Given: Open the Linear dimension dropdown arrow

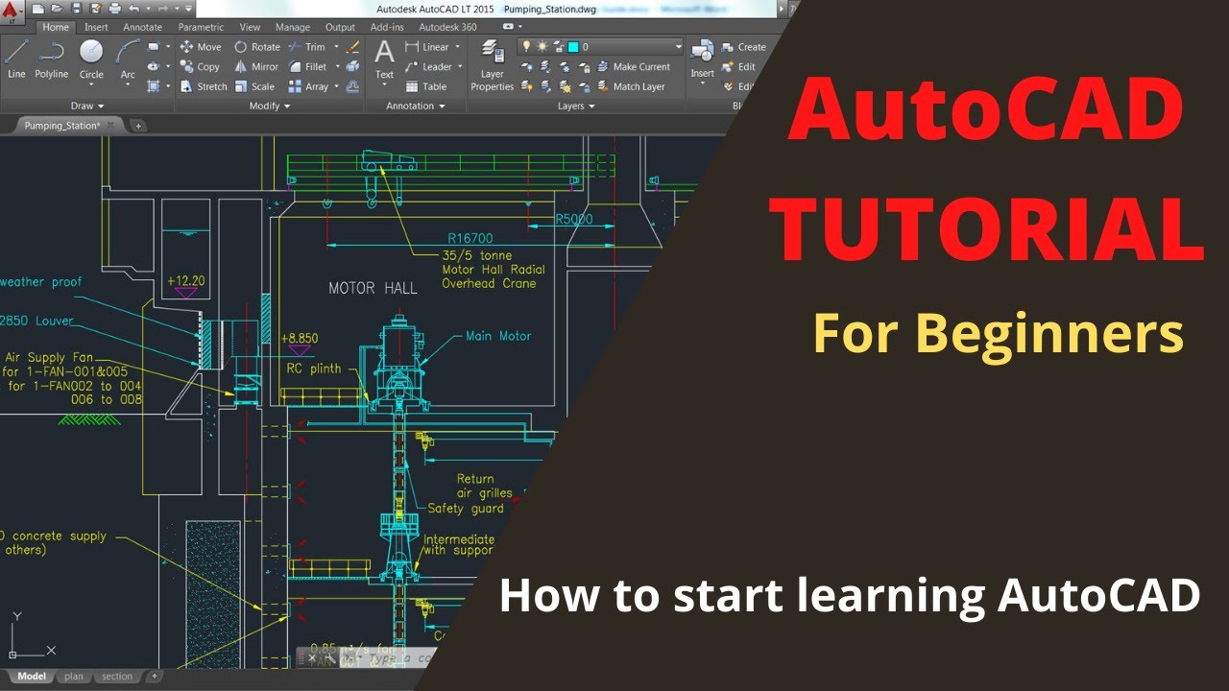Looking at the screenshot, I should point(457,47).
